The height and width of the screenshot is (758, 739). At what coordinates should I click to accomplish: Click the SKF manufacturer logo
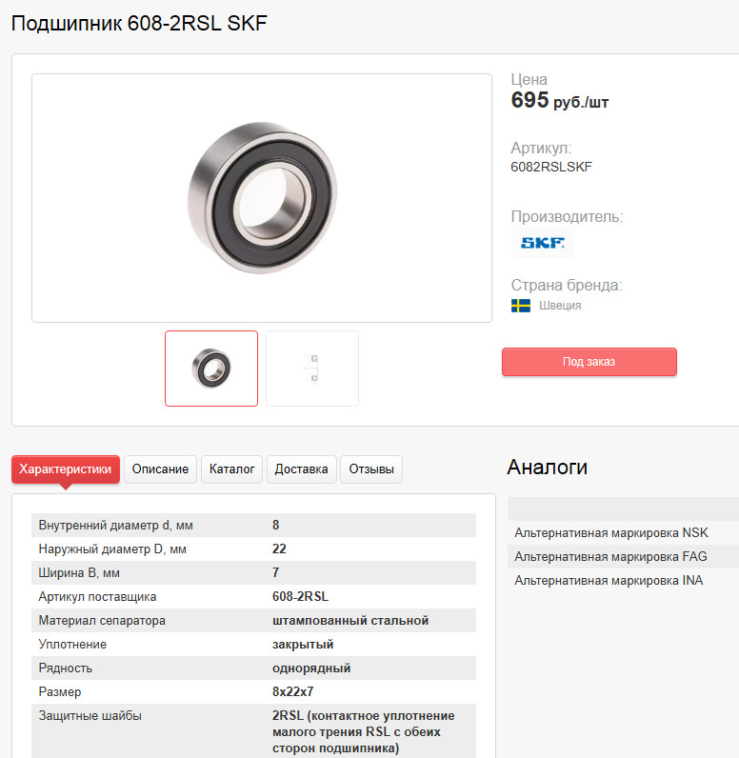coord(542,242)
